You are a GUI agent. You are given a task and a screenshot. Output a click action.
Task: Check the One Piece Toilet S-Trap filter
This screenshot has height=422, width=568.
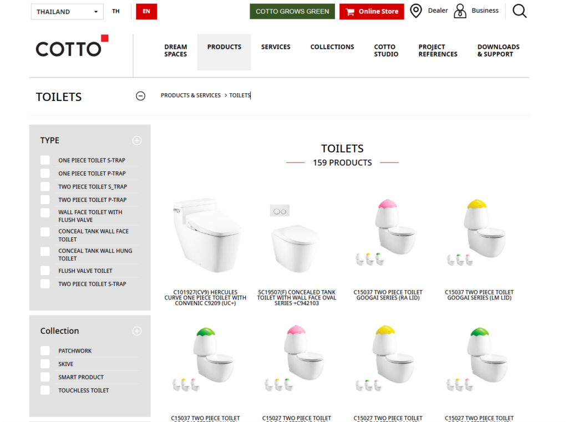pyautogui.click(x=45, y=160)
